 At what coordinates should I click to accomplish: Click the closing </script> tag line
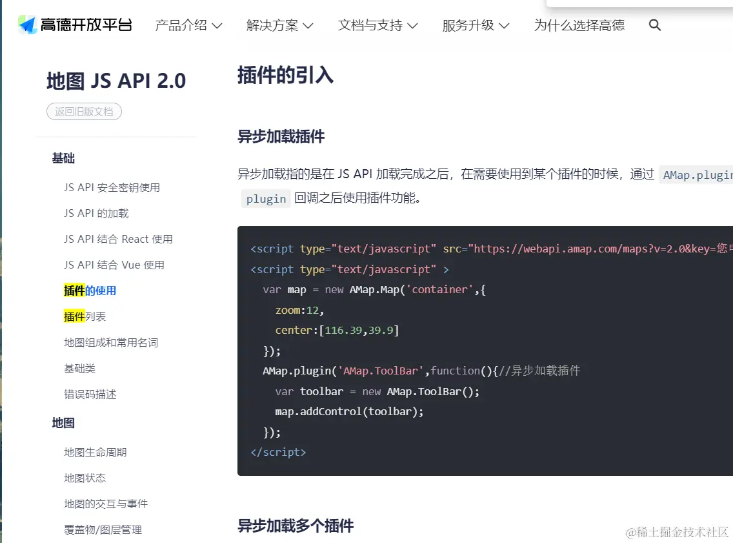[278, 452]
